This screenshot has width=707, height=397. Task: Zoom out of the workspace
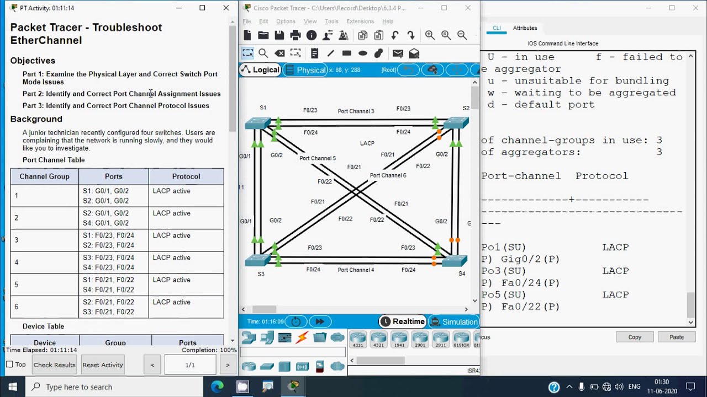coord(462,35)
